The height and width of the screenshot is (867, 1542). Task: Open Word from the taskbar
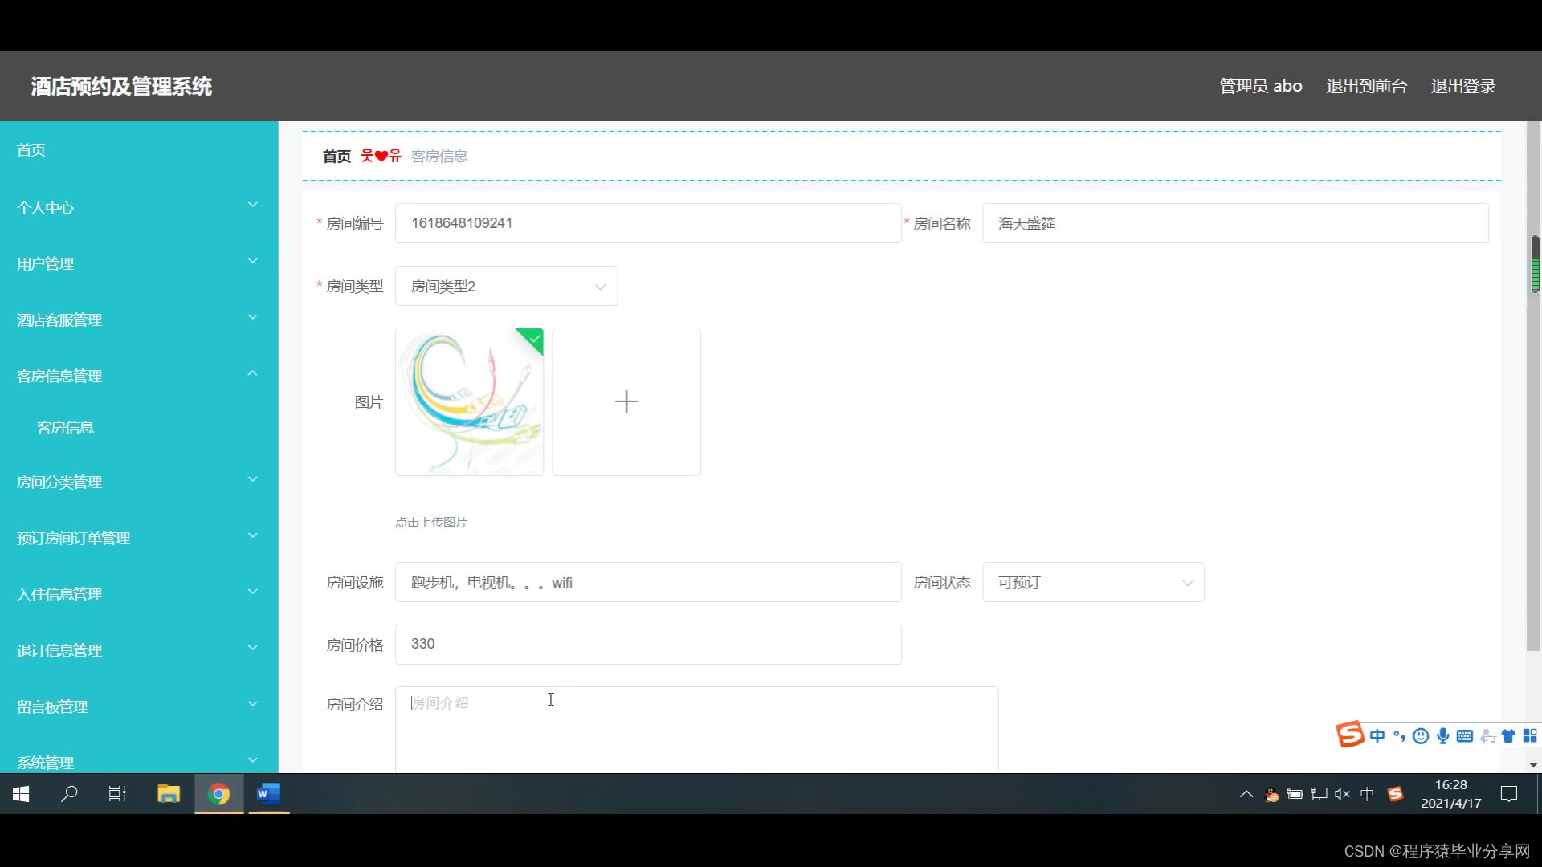pos(268,794)
